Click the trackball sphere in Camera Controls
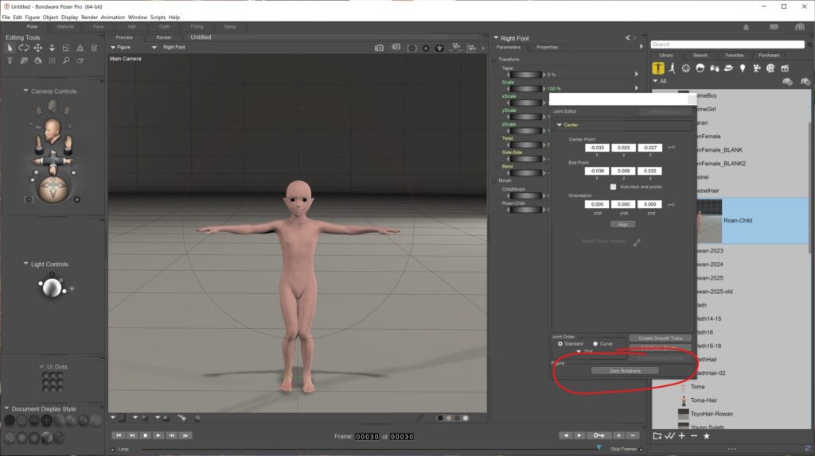 pos(53,189)
